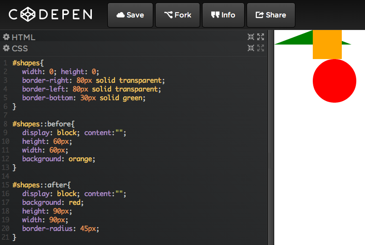365x245 pixels.
Task: Click the '#shapes::after{' selector
Action: click(42, 185)
